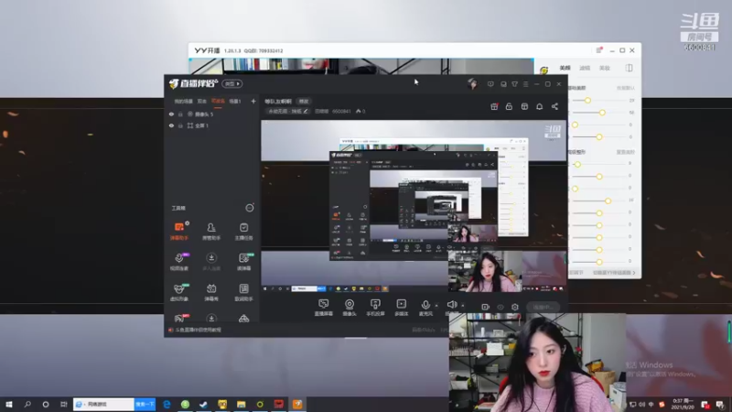Switch to the 场景1 scene tab
This screenshot has width=732, height=412.
(x=235, y=101)
